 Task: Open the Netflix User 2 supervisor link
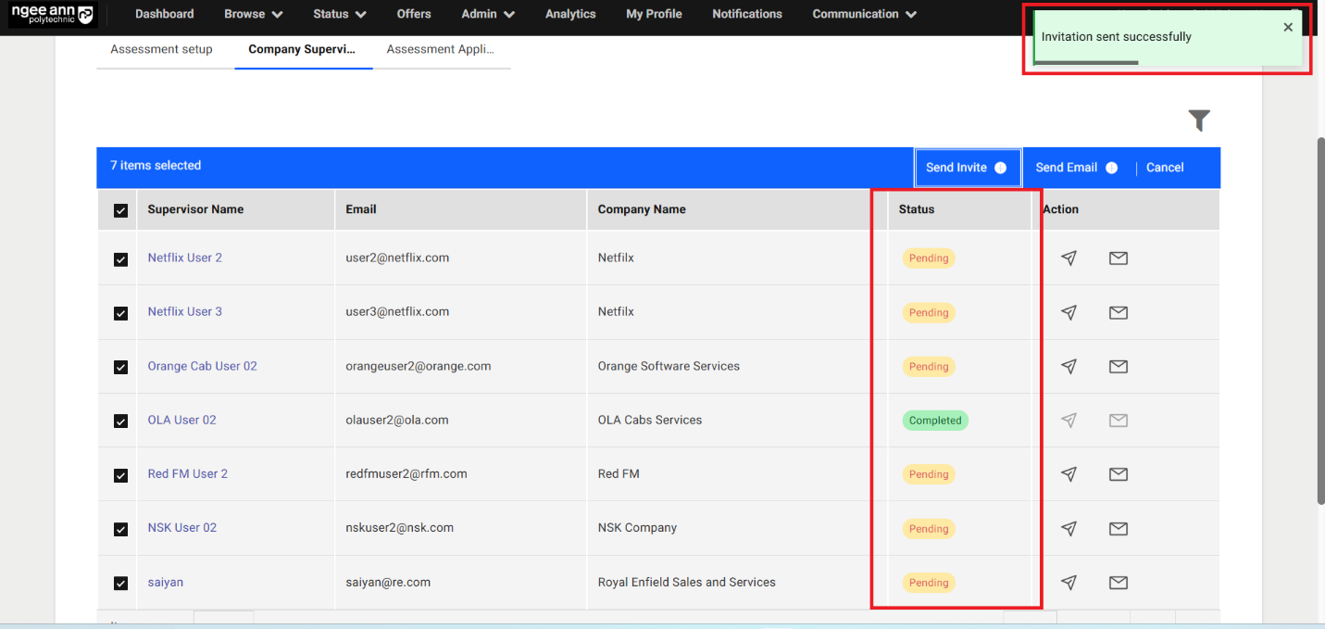tap(184, 258)
